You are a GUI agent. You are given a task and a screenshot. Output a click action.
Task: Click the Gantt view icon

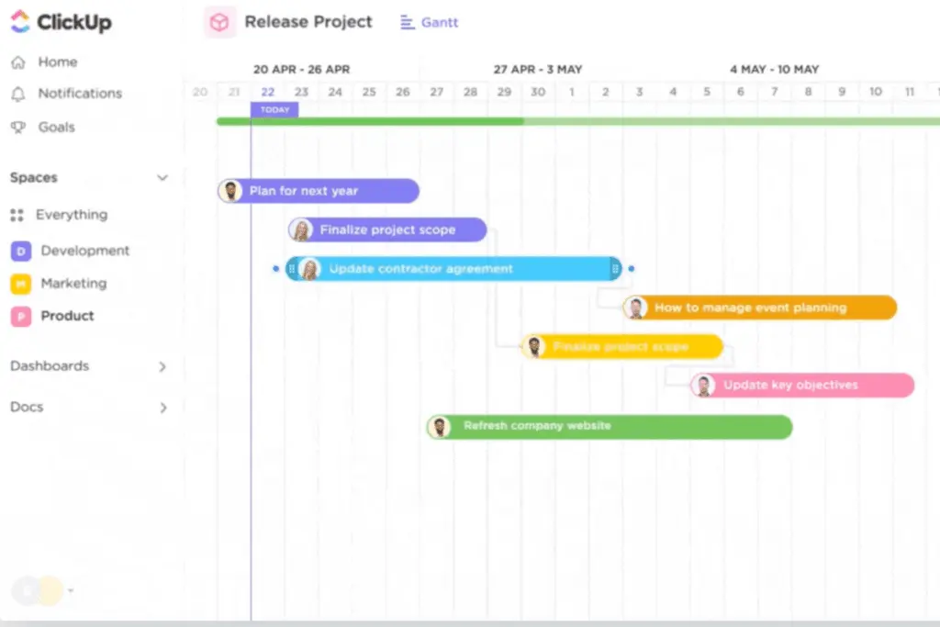coord(407,23)
